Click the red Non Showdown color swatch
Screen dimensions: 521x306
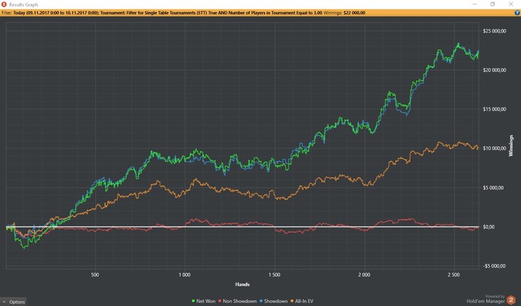(220, 301)
